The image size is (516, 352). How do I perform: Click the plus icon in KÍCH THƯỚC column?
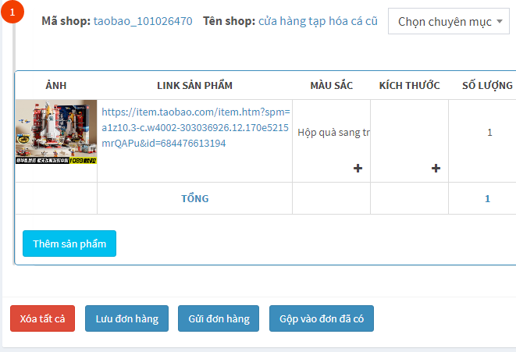tap(436, 169)
